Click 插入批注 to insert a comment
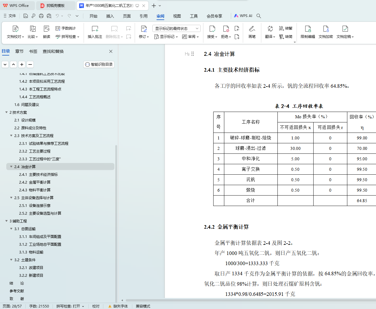Image resolution: width=376 pixels, height=309 pixels. tap(95, 32)
